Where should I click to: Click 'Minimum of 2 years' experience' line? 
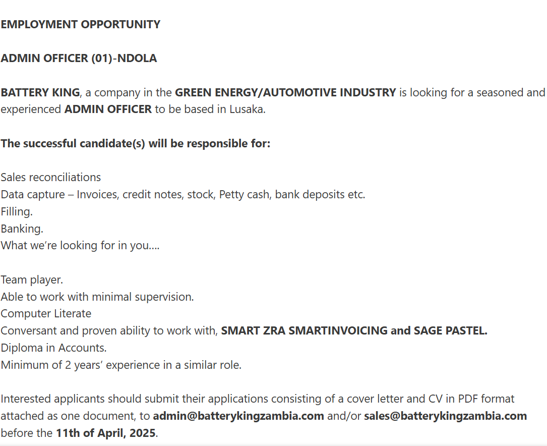click(120, 365)
